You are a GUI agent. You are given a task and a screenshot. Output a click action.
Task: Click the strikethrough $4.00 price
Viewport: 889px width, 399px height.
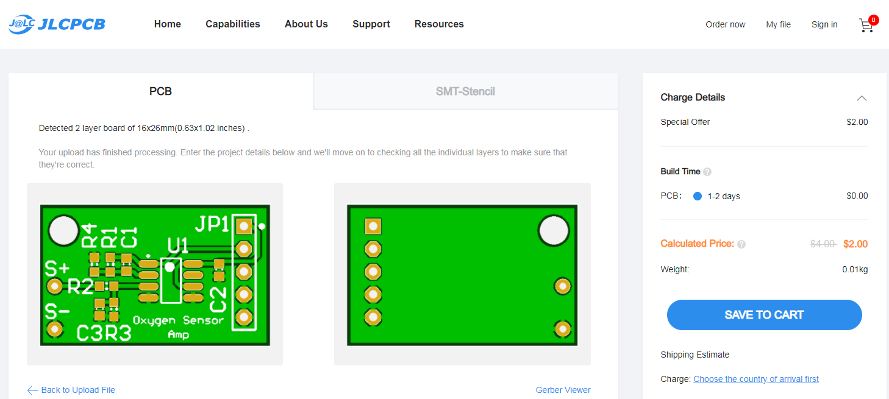coord(823,244)
